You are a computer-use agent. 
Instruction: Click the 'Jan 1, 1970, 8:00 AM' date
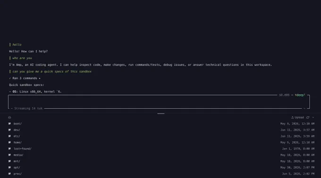pyautogui.click(x=298, y=149)
